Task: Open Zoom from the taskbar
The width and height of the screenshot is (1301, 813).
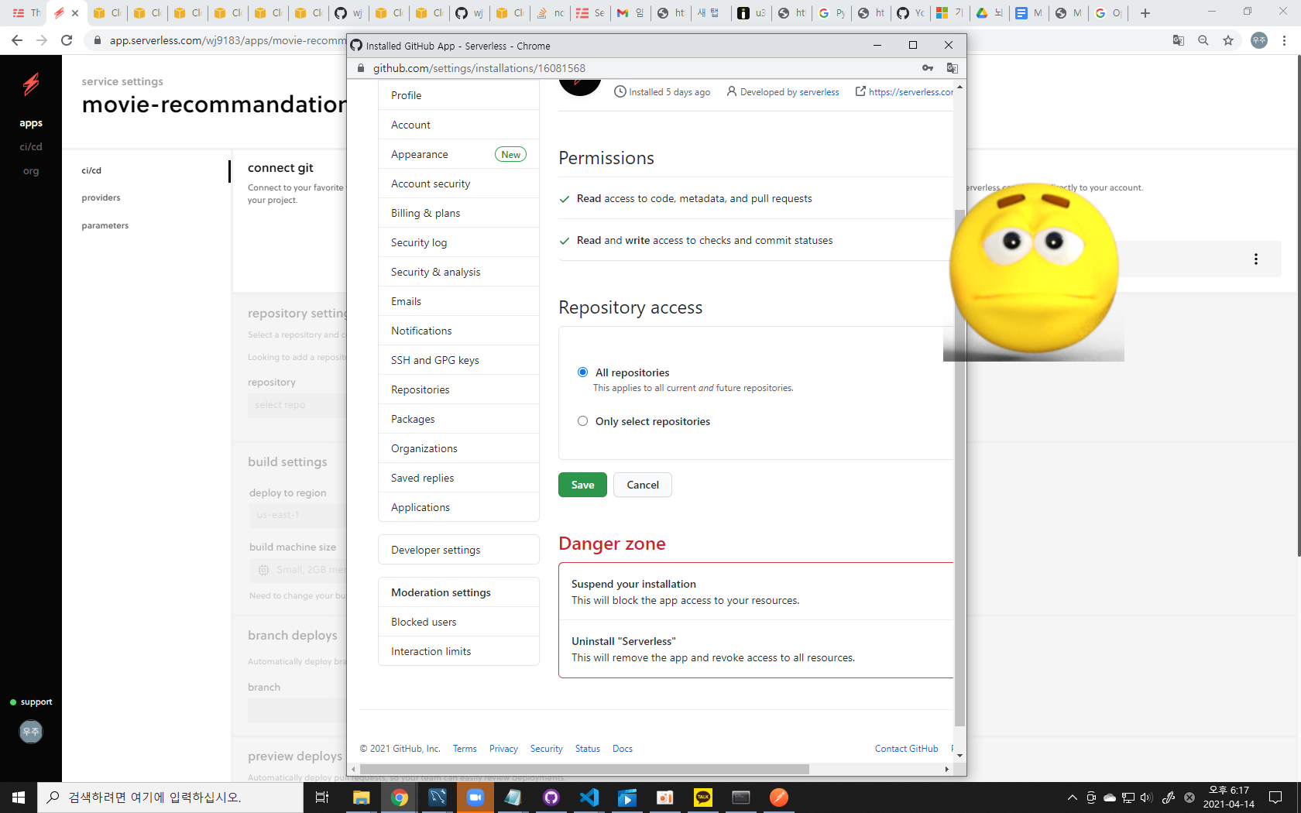Action: (x=475, y=798)
